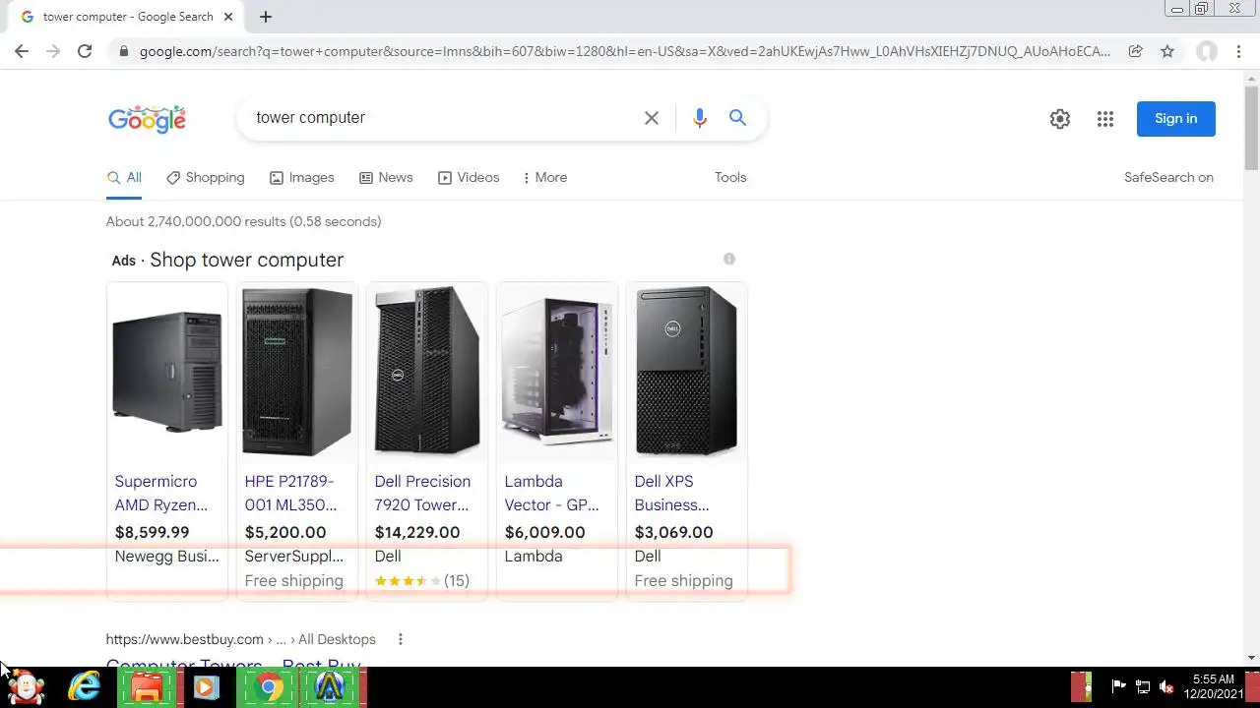This screenshot has height=708, width=1260.
Task: Select the All results tab
Action: 124,178
